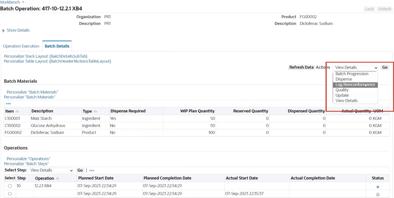Open the lower Personalize "Batch Materials" link
394x198 pixels.
30,97
